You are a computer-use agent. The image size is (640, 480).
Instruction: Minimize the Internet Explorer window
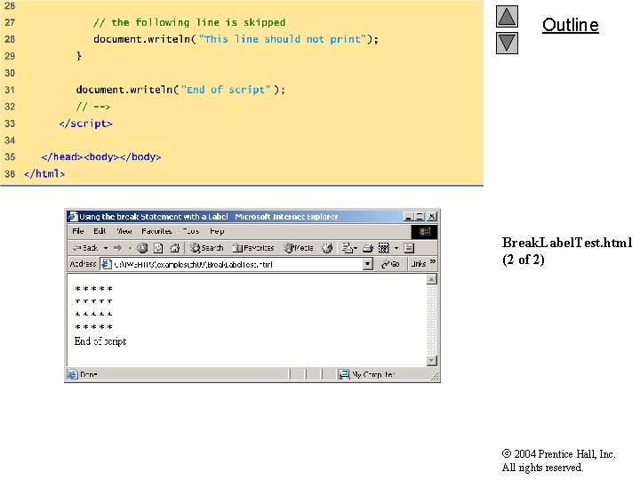pyautogui.click(x=409, y=216)
